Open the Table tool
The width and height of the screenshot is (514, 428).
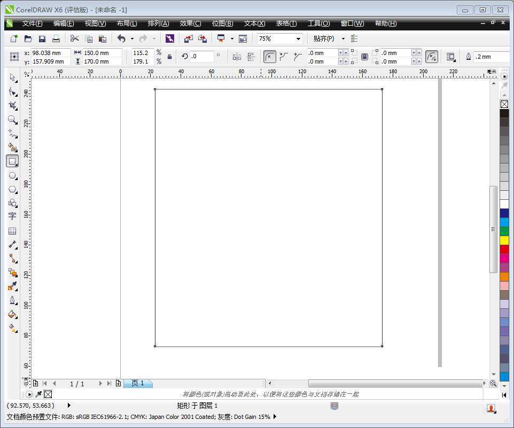(12, 230)
